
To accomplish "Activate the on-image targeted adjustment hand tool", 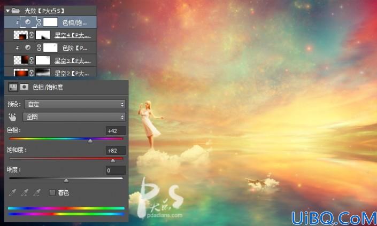I will tap(12, 116).
